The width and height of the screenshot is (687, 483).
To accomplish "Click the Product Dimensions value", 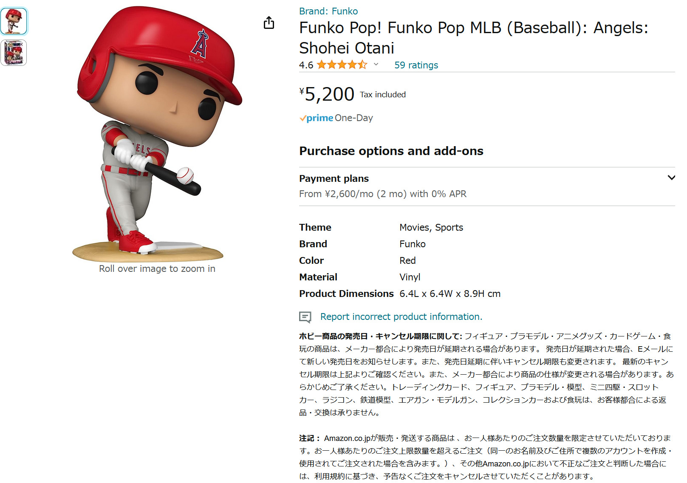I will (x=450, y=294).
